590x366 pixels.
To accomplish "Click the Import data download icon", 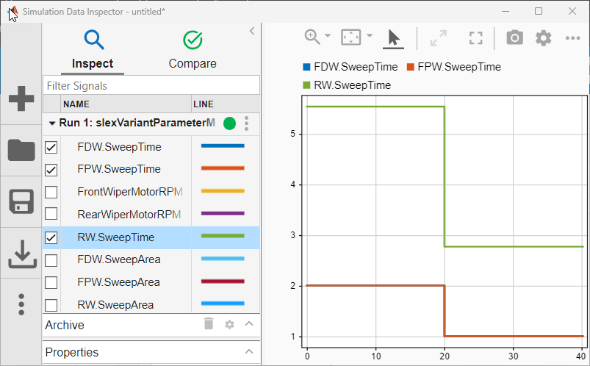I will [x=21, y=254].
